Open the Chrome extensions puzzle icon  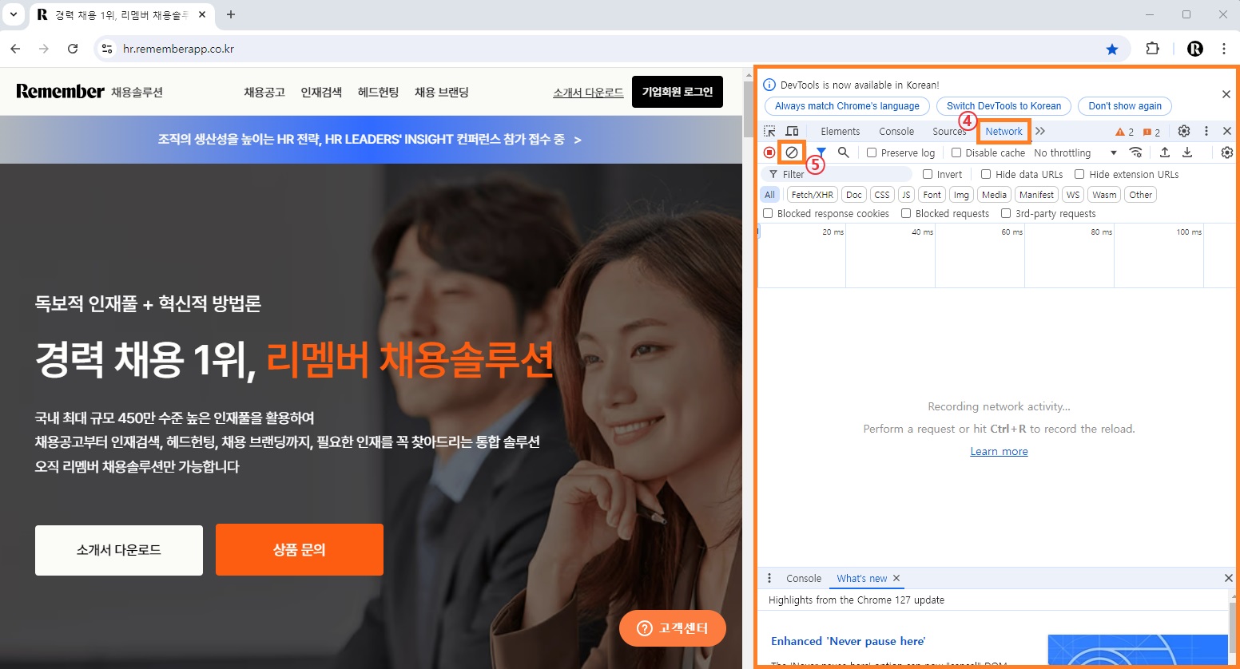(x=1152, y=49)
